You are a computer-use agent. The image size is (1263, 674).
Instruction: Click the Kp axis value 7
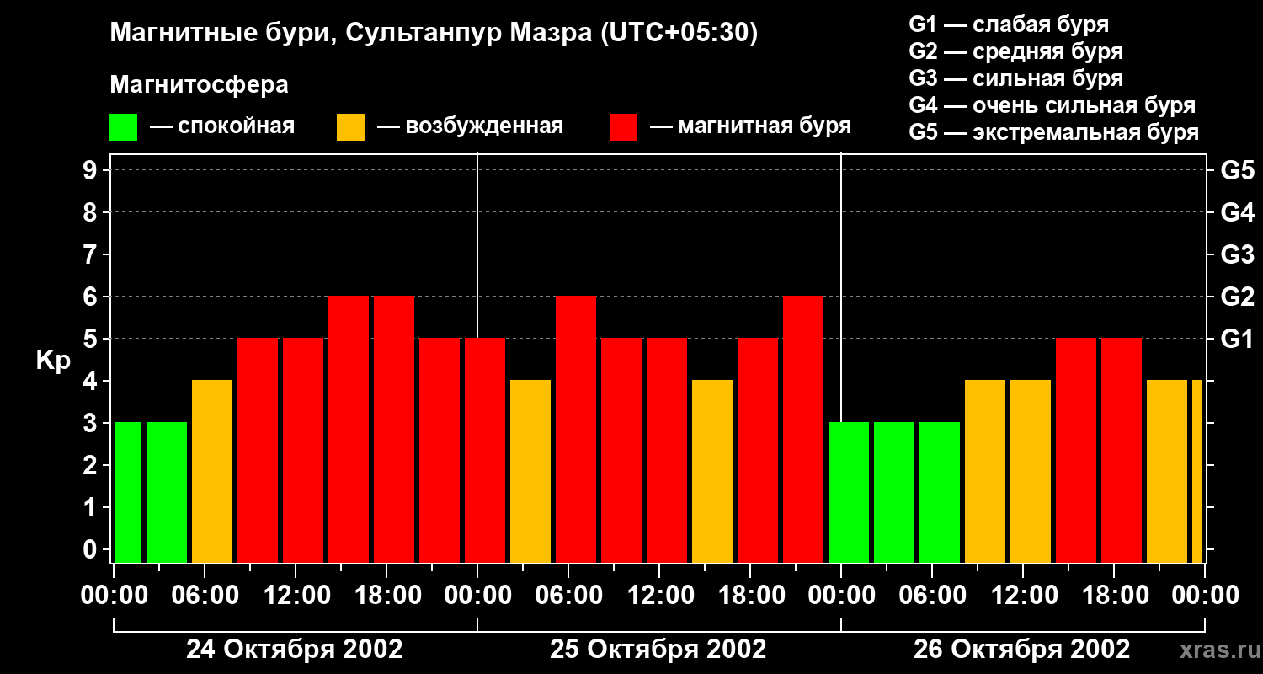pos(92,254)
